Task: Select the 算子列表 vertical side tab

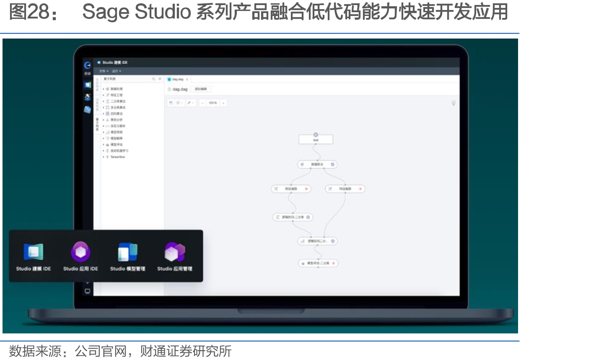Action: tap(97, 124)
